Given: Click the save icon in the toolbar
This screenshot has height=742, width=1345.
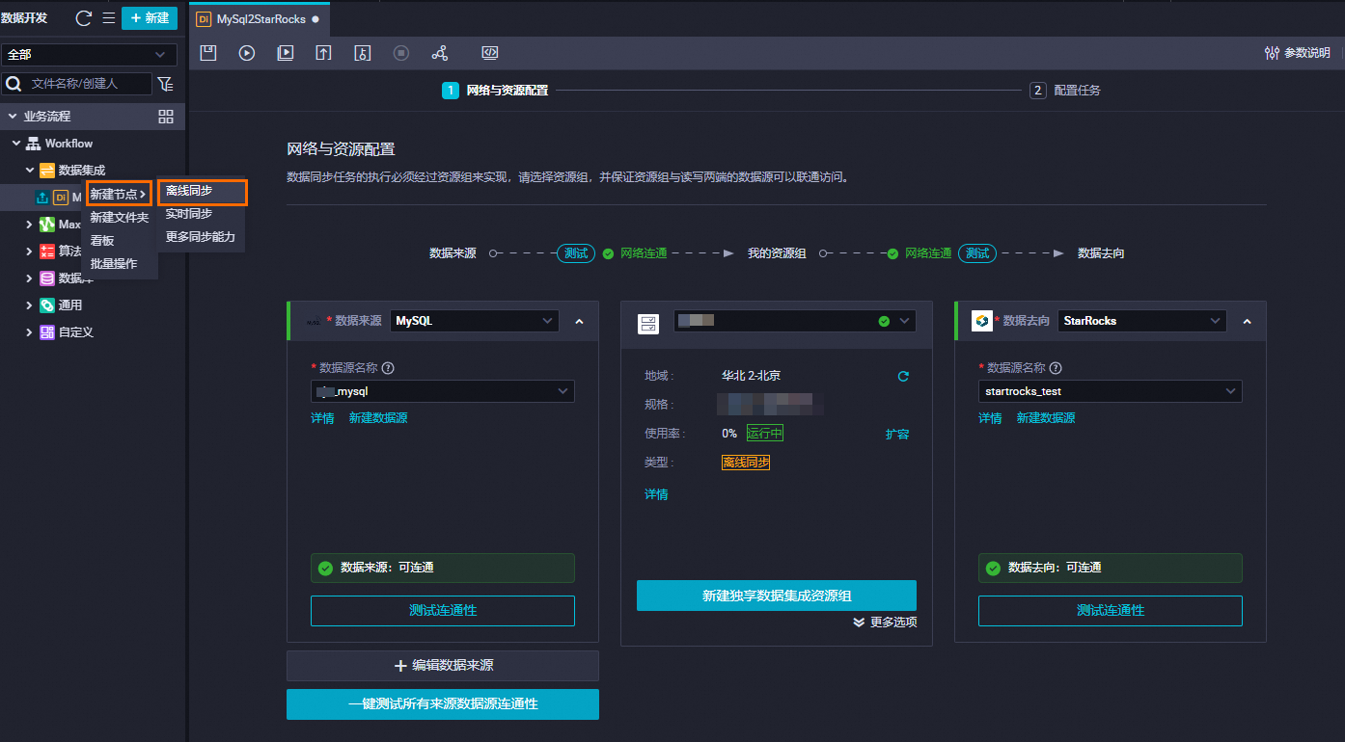Looking at the screenshot, I should [x=208, y=53].
